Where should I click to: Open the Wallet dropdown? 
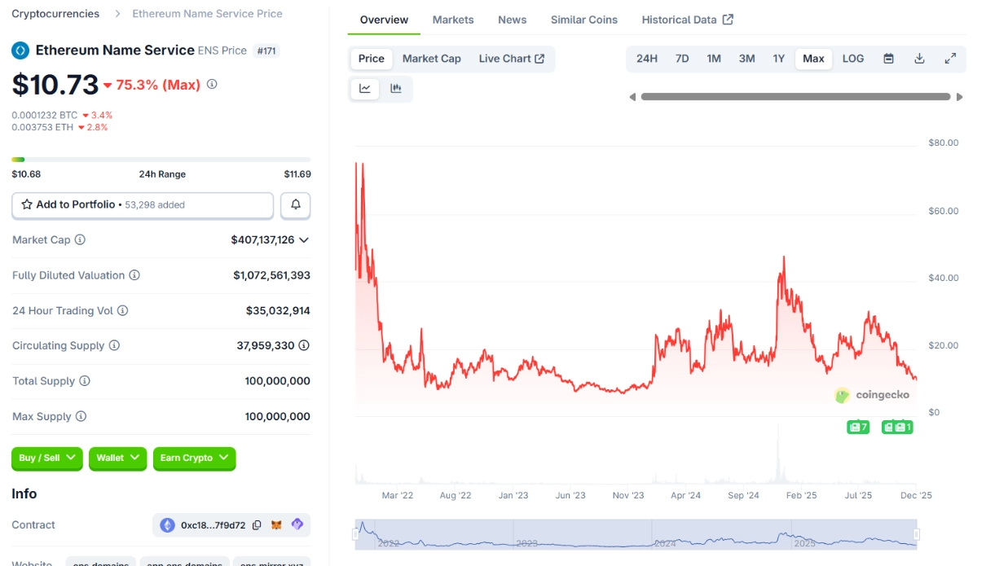[x=117, y=459]
